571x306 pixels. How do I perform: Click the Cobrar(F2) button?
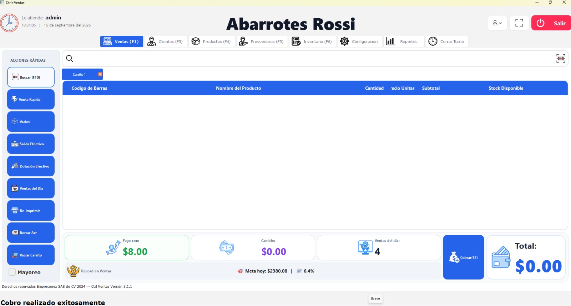point(464,257)
